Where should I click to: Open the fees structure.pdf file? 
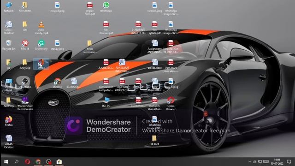(106, 28)
